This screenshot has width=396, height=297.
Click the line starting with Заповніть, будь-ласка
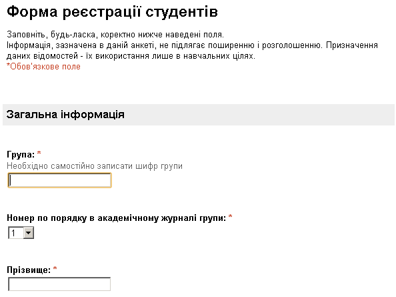click(115, 35)
